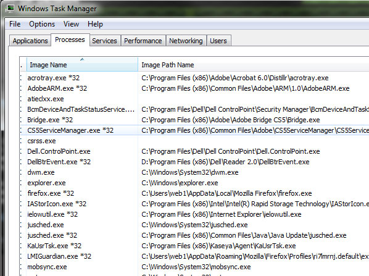Select the AdobeARM.exe *32 process
Screen dimensions: 369x276
57,88
